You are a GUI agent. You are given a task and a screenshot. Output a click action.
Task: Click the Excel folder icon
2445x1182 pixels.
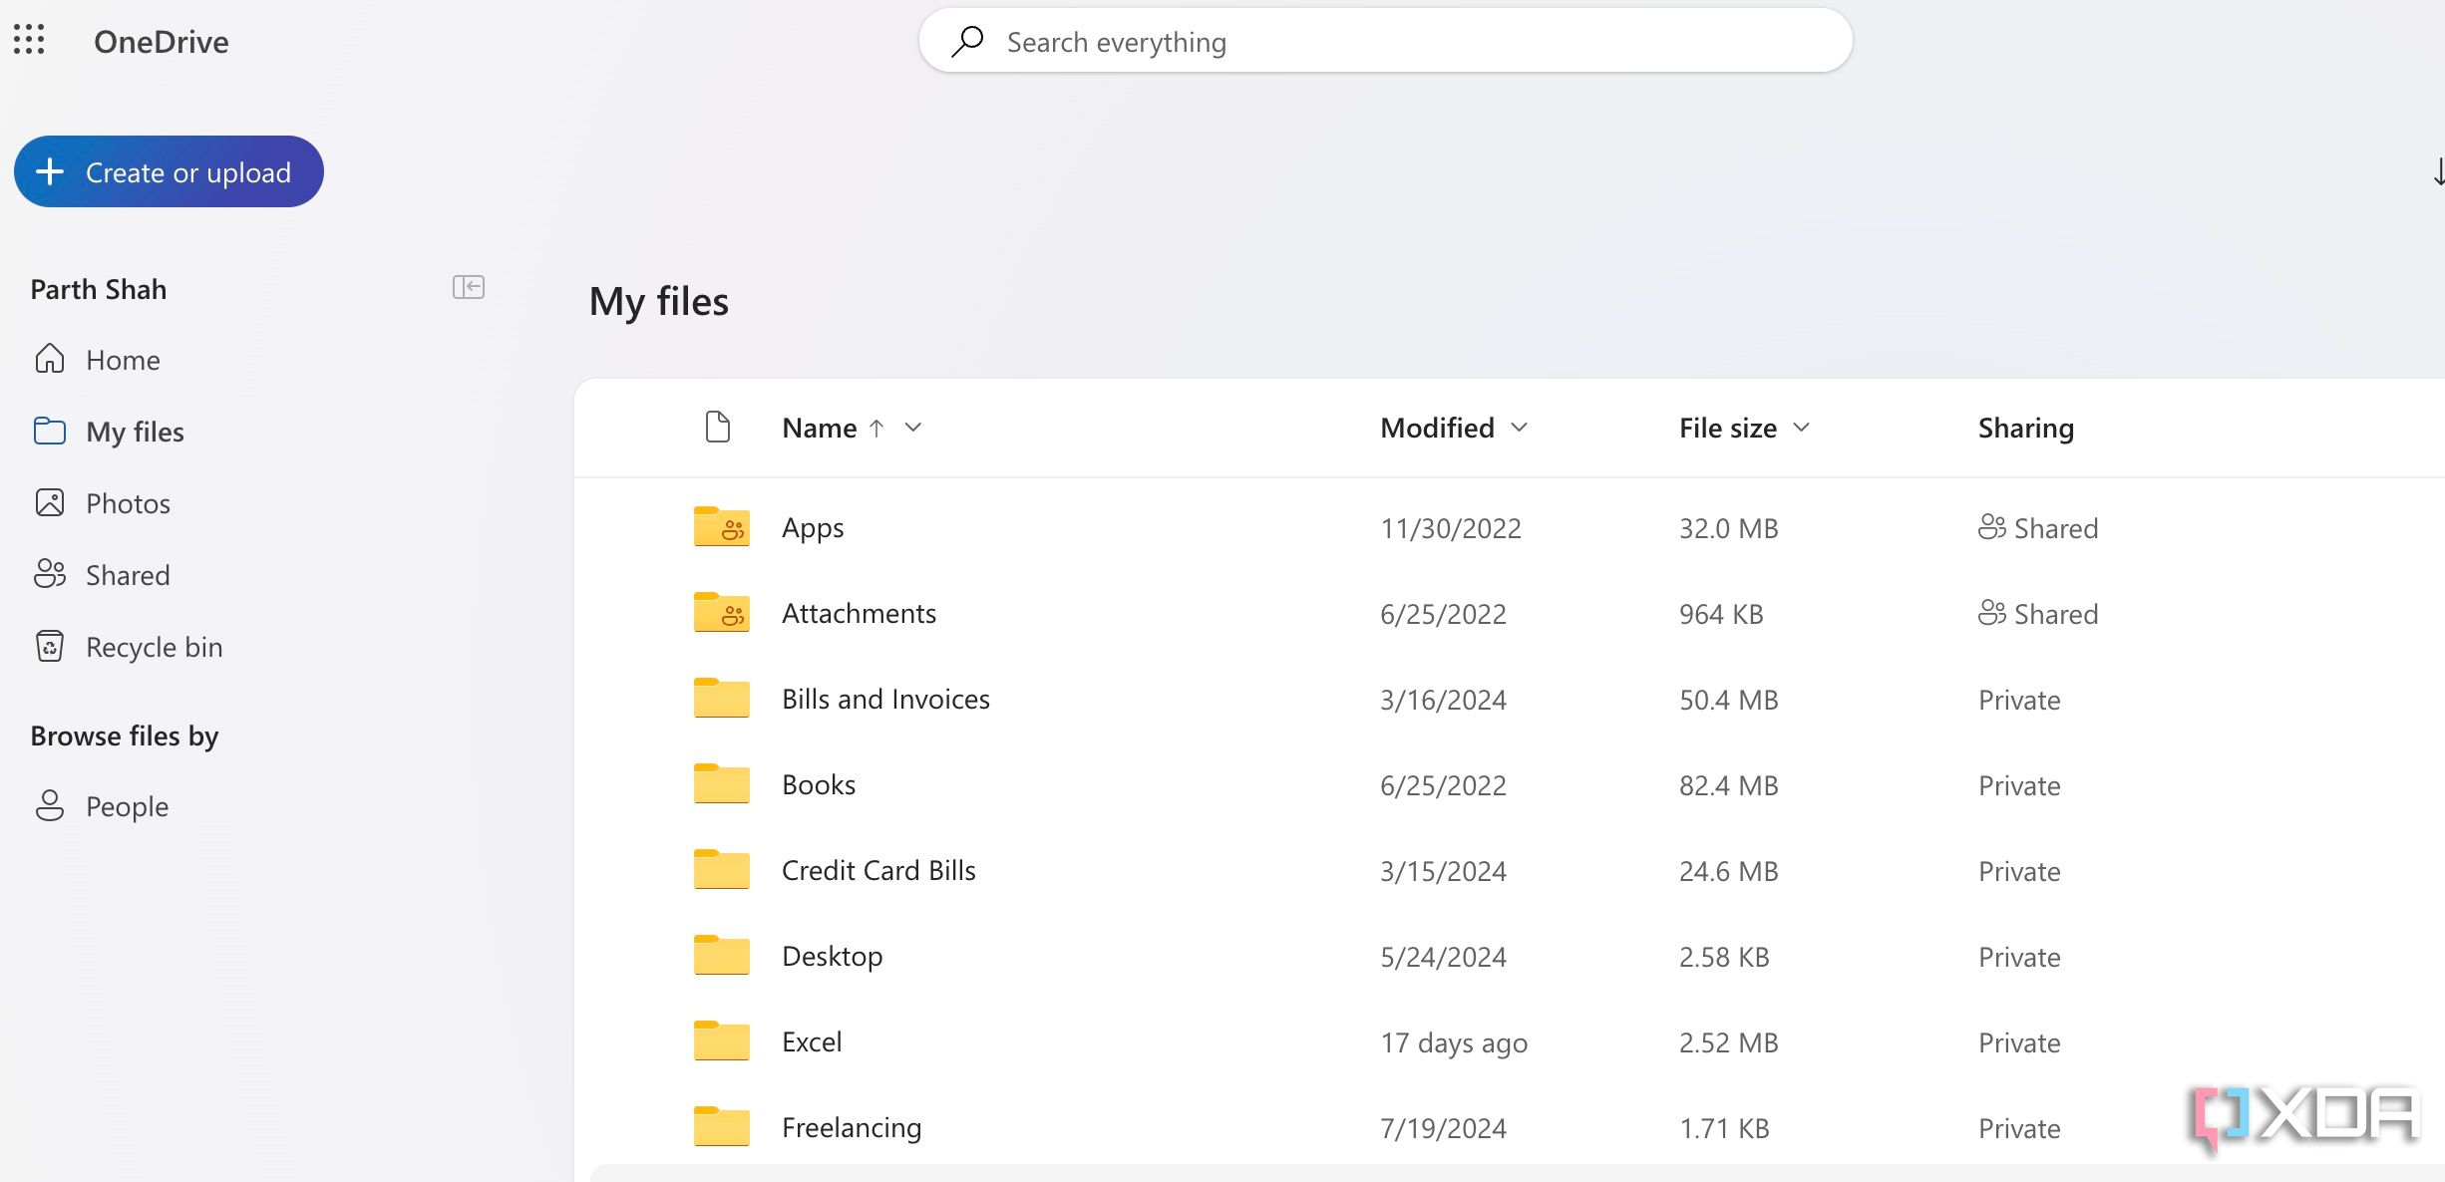pos(722,1040)
